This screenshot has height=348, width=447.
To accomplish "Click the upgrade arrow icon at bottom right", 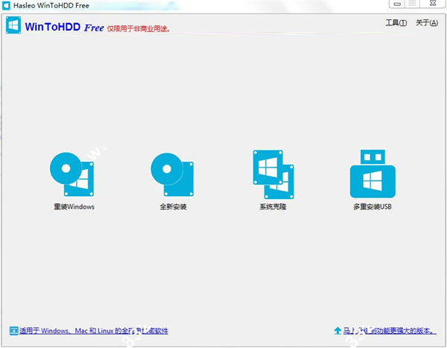I will tap(337, 331).
